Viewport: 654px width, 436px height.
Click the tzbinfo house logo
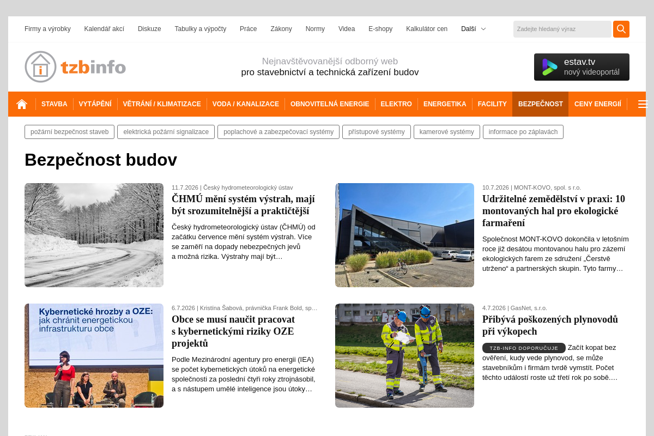(75, 66)
